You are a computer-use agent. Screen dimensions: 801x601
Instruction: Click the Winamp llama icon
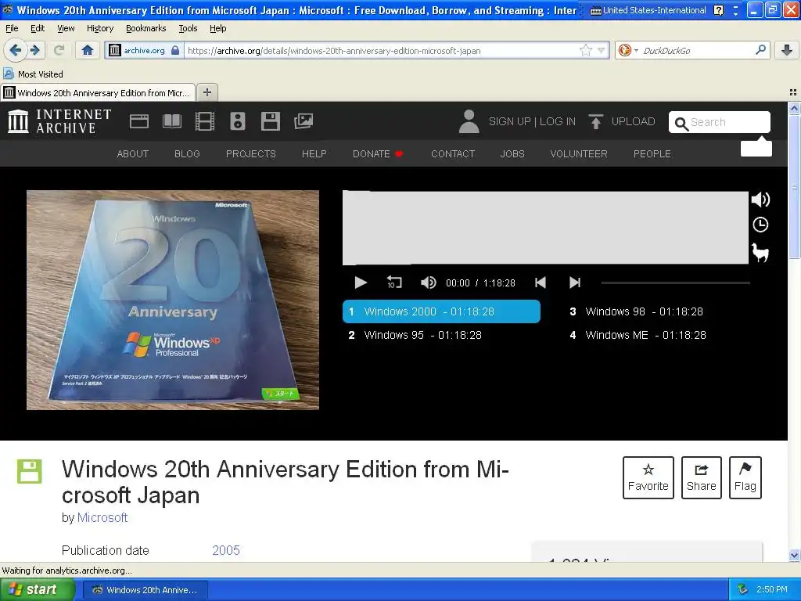(x=760, y=253)
